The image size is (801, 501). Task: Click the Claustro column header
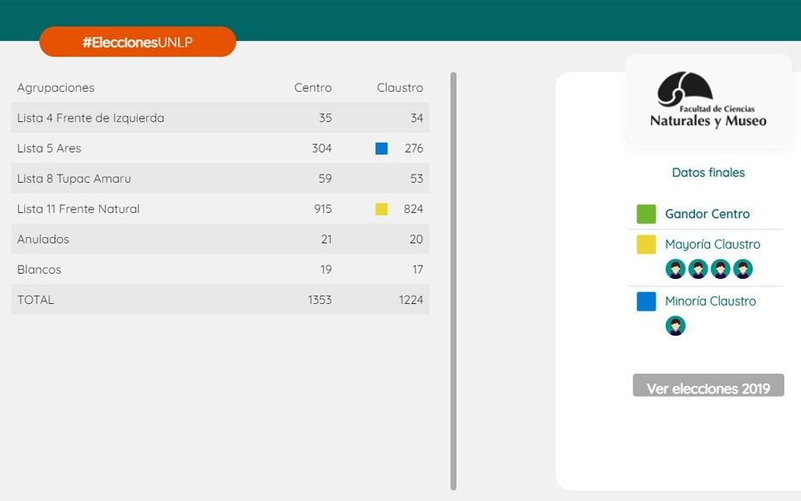coord(400,88)
